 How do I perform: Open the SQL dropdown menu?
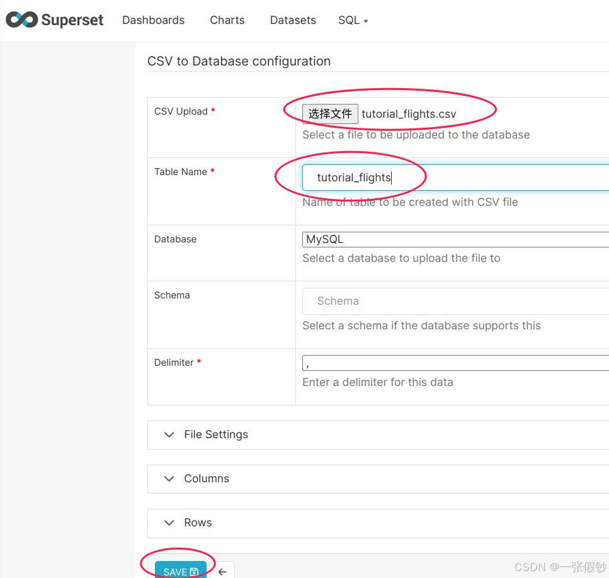click(x=353, y=20)
